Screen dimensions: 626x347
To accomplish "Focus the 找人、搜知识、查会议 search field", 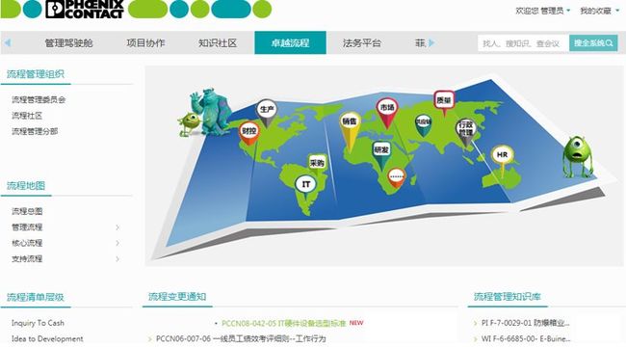I will 523,43.
